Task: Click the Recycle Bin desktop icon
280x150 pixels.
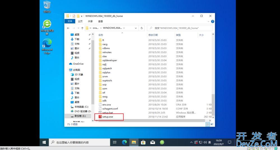Action: coord(47,7)
